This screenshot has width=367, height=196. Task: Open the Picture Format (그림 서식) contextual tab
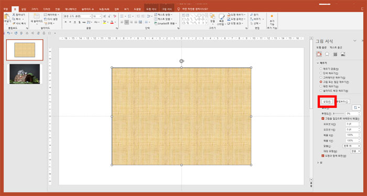[167, 9]
